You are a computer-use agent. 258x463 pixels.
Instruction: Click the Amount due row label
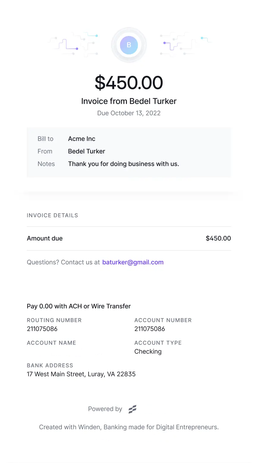click(45, 238)
